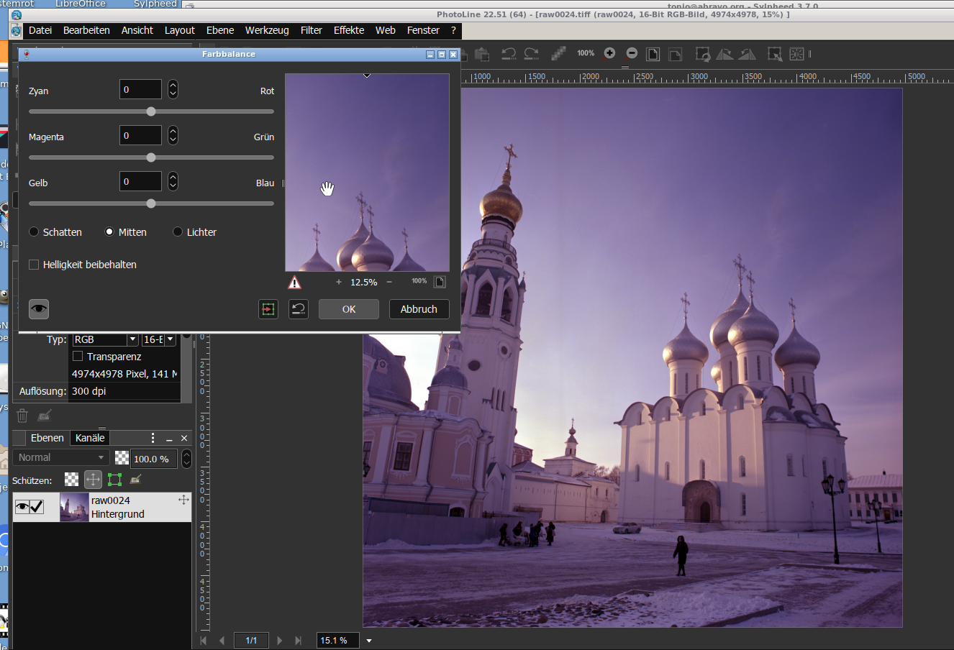Select the raw0024 layer thumbnail
Image resolution: width=954 pixels, height=650 pixels.
(74, 507)
